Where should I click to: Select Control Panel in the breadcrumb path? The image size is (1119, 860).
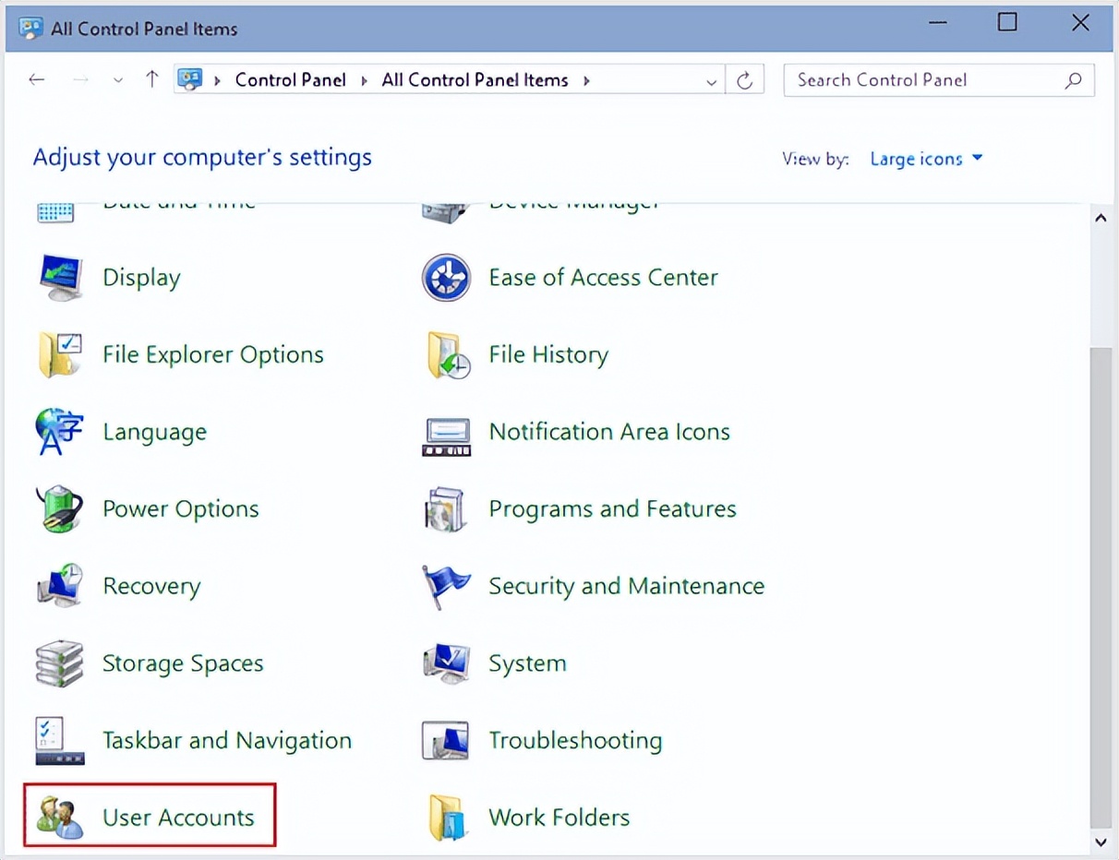tap(290, 80)
